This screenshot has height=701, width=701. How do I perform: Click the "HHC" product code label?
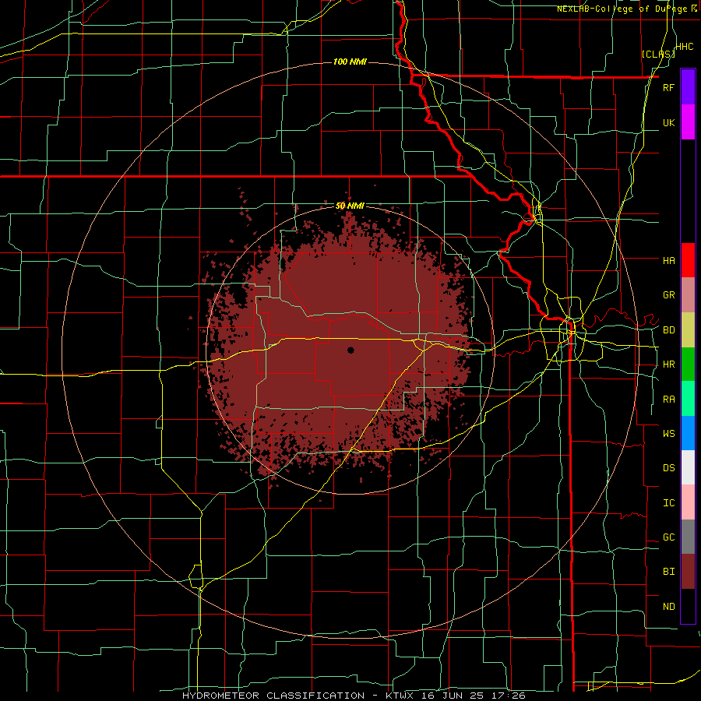point(684,47)
